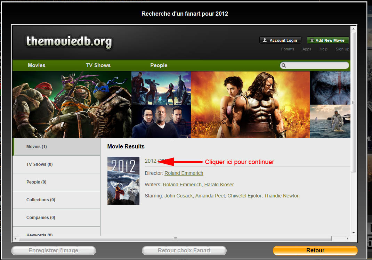The width and height of the screenshot is (372, 260).
Task: Click the Enregistrer l'image button
Action: (x=54, y=250)
